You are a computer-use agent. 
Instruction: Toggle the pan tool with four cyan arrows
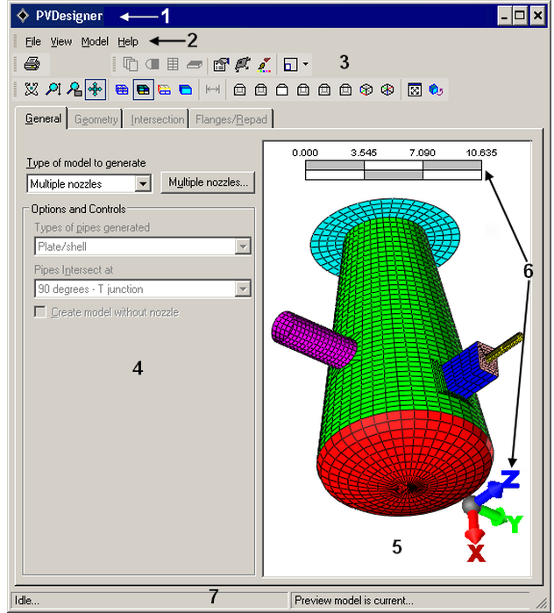tap(96, 89)
